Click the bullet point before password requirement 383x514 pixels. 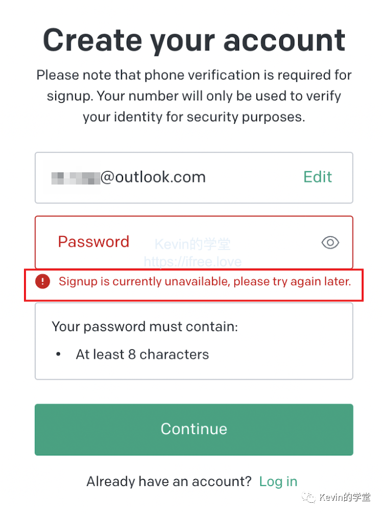pyautogui.click(x=58, y=355)
